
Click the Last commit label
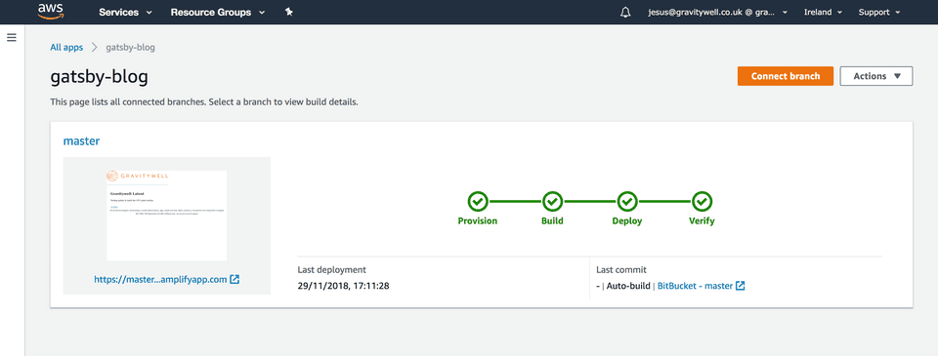pos(621,270)
